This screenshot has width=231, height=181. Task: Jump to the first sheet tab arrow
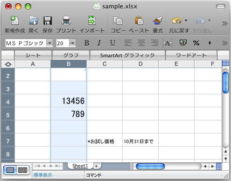(37, 166)
